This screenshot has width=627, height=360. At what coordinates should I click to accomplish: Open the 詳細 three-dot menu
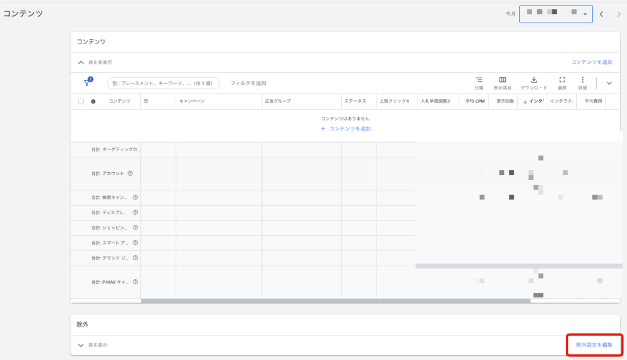(582, 80)
